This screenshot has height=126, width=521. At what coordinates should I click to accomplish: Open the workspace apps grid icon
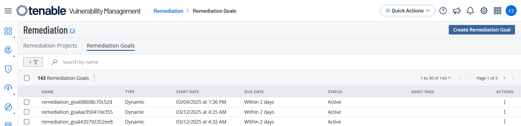497,11
